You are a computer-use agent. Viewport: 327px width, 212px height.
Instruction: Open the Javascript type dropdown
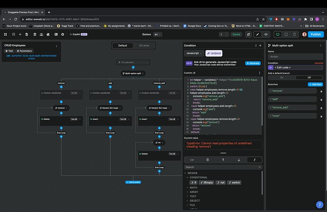tap(194, 53)
